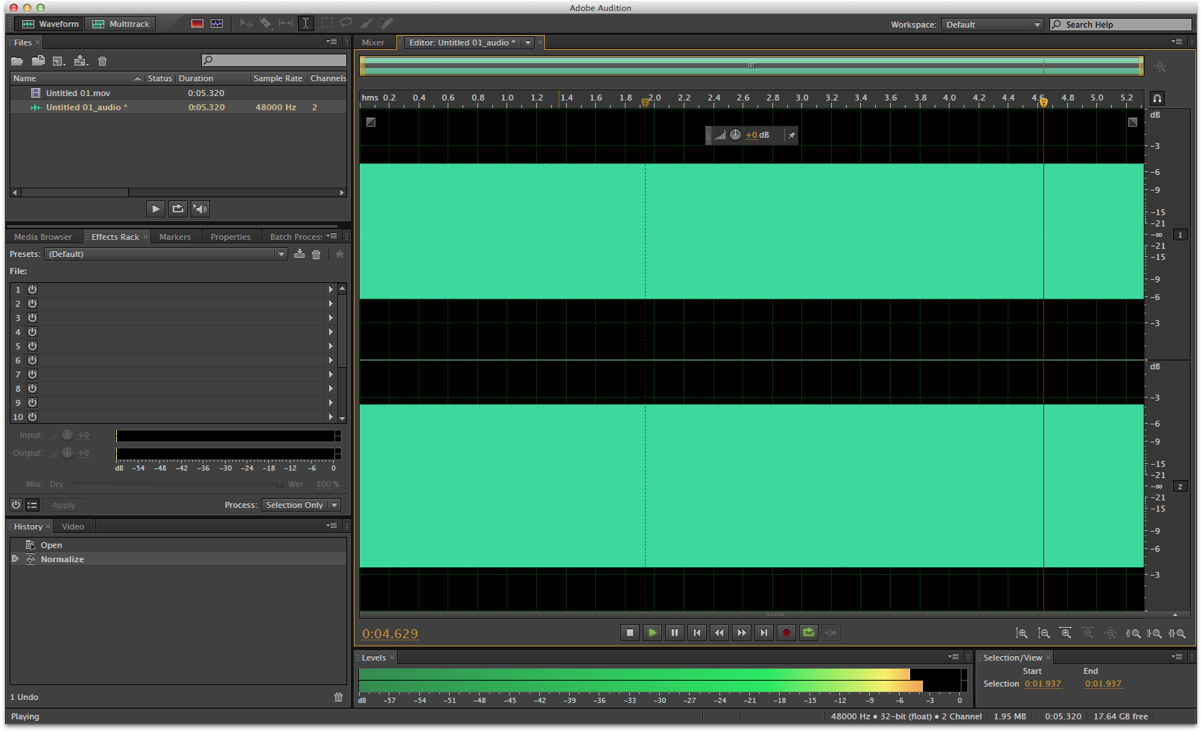This screenshot has height=732, width=1202.
Task: Zoom out amplitude
Action: click(x=1044, y=634)
